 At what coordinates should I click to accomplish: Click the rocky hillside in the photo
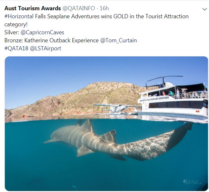pos(75,100)
